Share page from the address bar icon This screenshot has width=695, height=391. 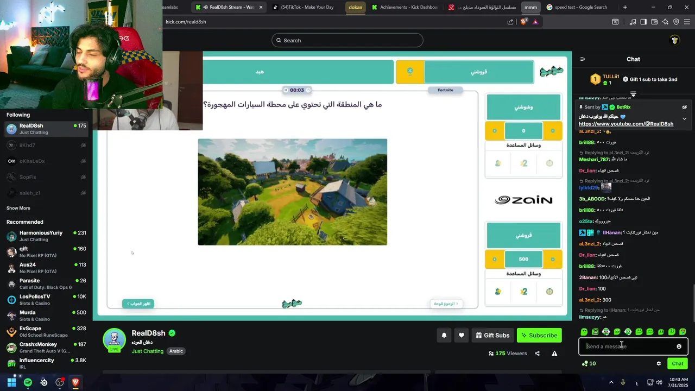coord(510,22)
